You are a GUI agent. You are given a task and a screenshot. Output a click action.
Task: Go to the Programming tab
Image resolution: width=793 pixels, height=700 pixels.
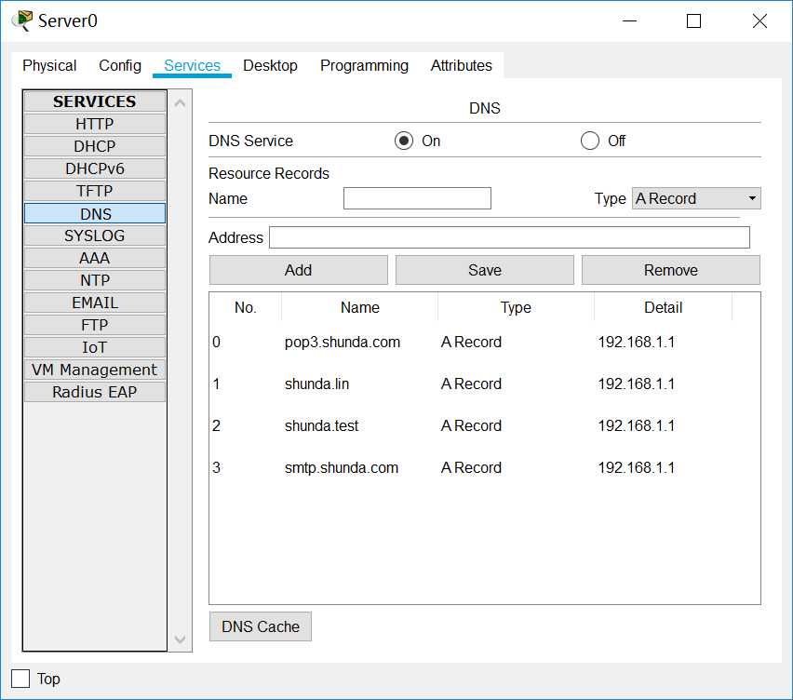pos(364,66)
